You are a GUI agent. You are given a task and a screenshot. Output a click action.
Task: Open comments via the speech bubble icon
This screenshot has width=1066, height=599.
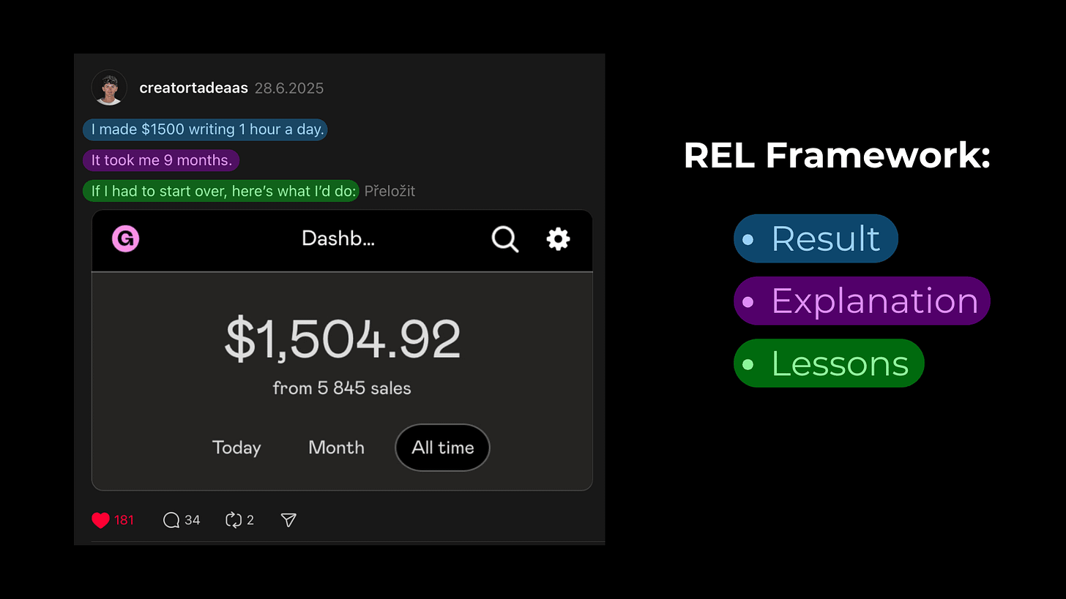tap(171, 520)
